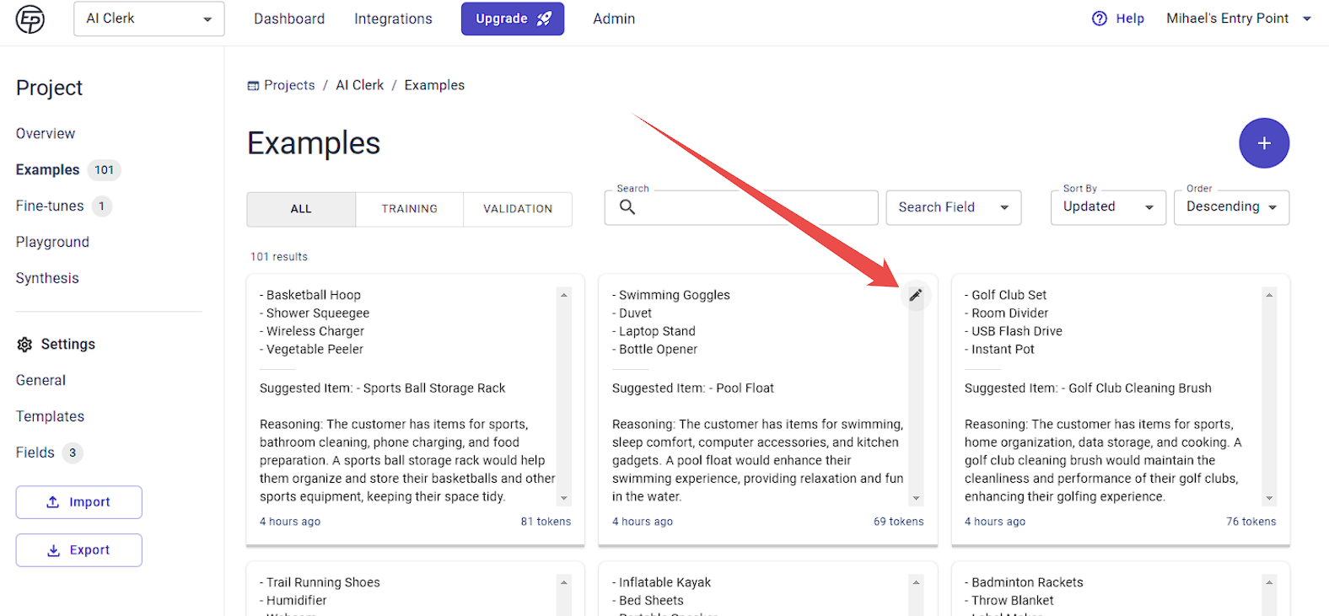Open Fine-tunes in the sidebar

click(x=50, y=206)
